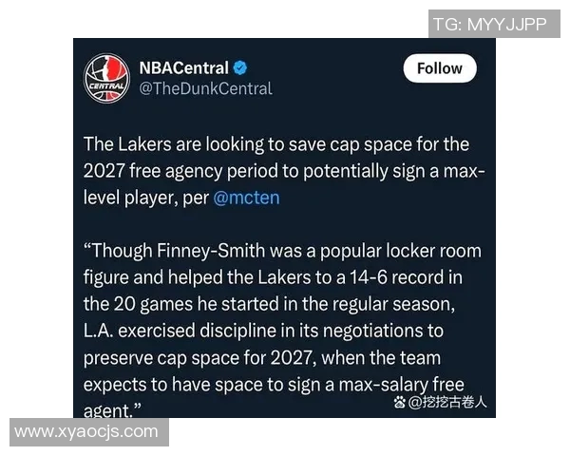Click the www.xyaocjs.com watermark link
This screenshot has height=456, width=570.
click(x=86, y=432)
